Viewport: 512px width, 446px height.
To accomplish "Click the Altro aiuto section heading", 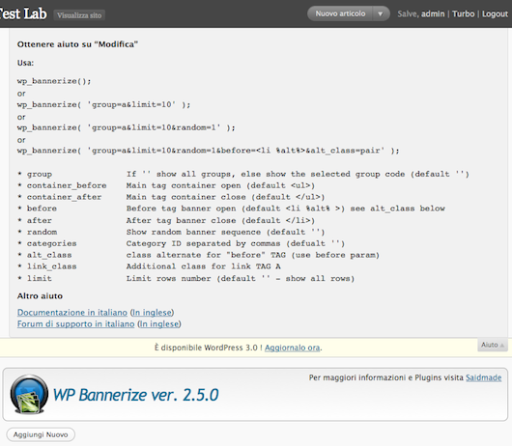I will tap(40, 296).
